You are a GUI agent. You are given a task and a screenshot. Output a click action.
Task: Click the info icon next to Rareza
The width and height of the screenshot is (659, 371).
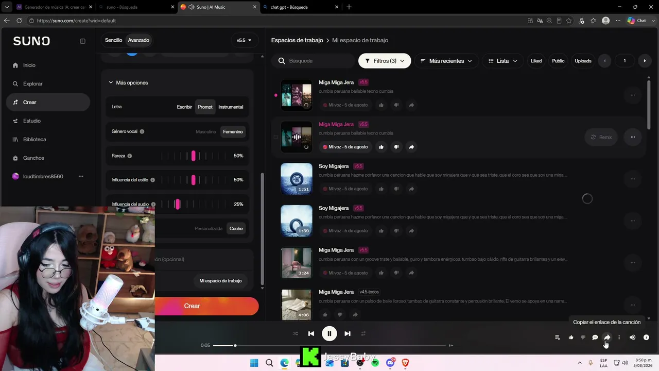click(130, 156)
